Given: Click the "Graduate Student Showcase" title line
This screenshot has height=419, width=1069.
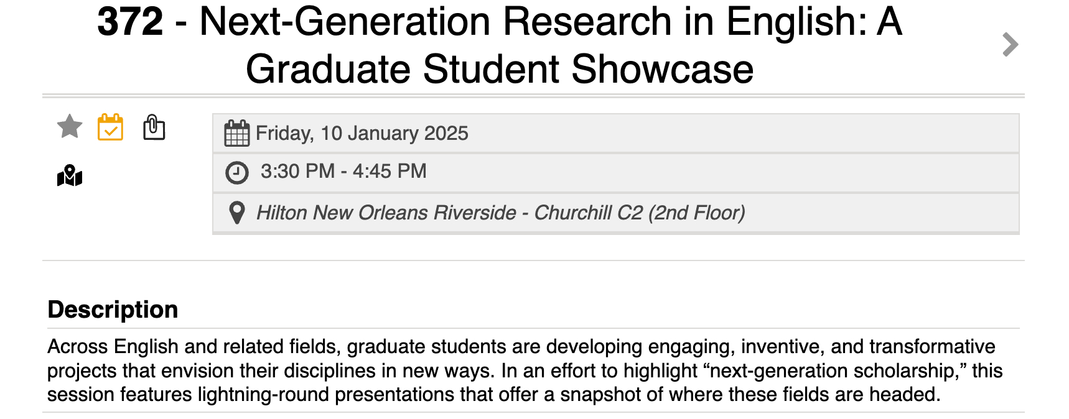Looking at the screenshot, I should click(x=500, y=69).
